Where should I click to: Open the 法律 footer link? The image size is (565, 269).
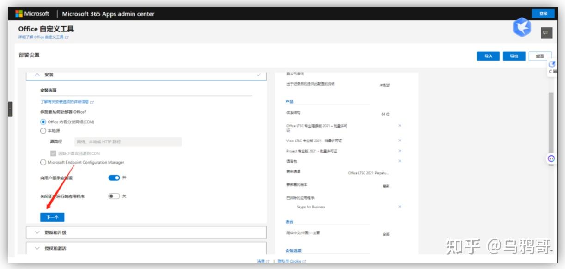(x=261, y=261)
